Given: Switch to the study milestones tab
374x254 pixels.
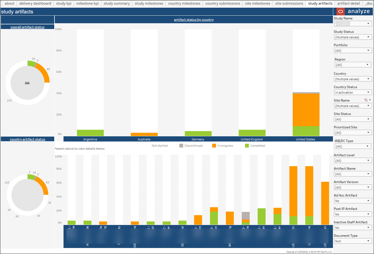Looking at the screenshot, I should point(149,3).
